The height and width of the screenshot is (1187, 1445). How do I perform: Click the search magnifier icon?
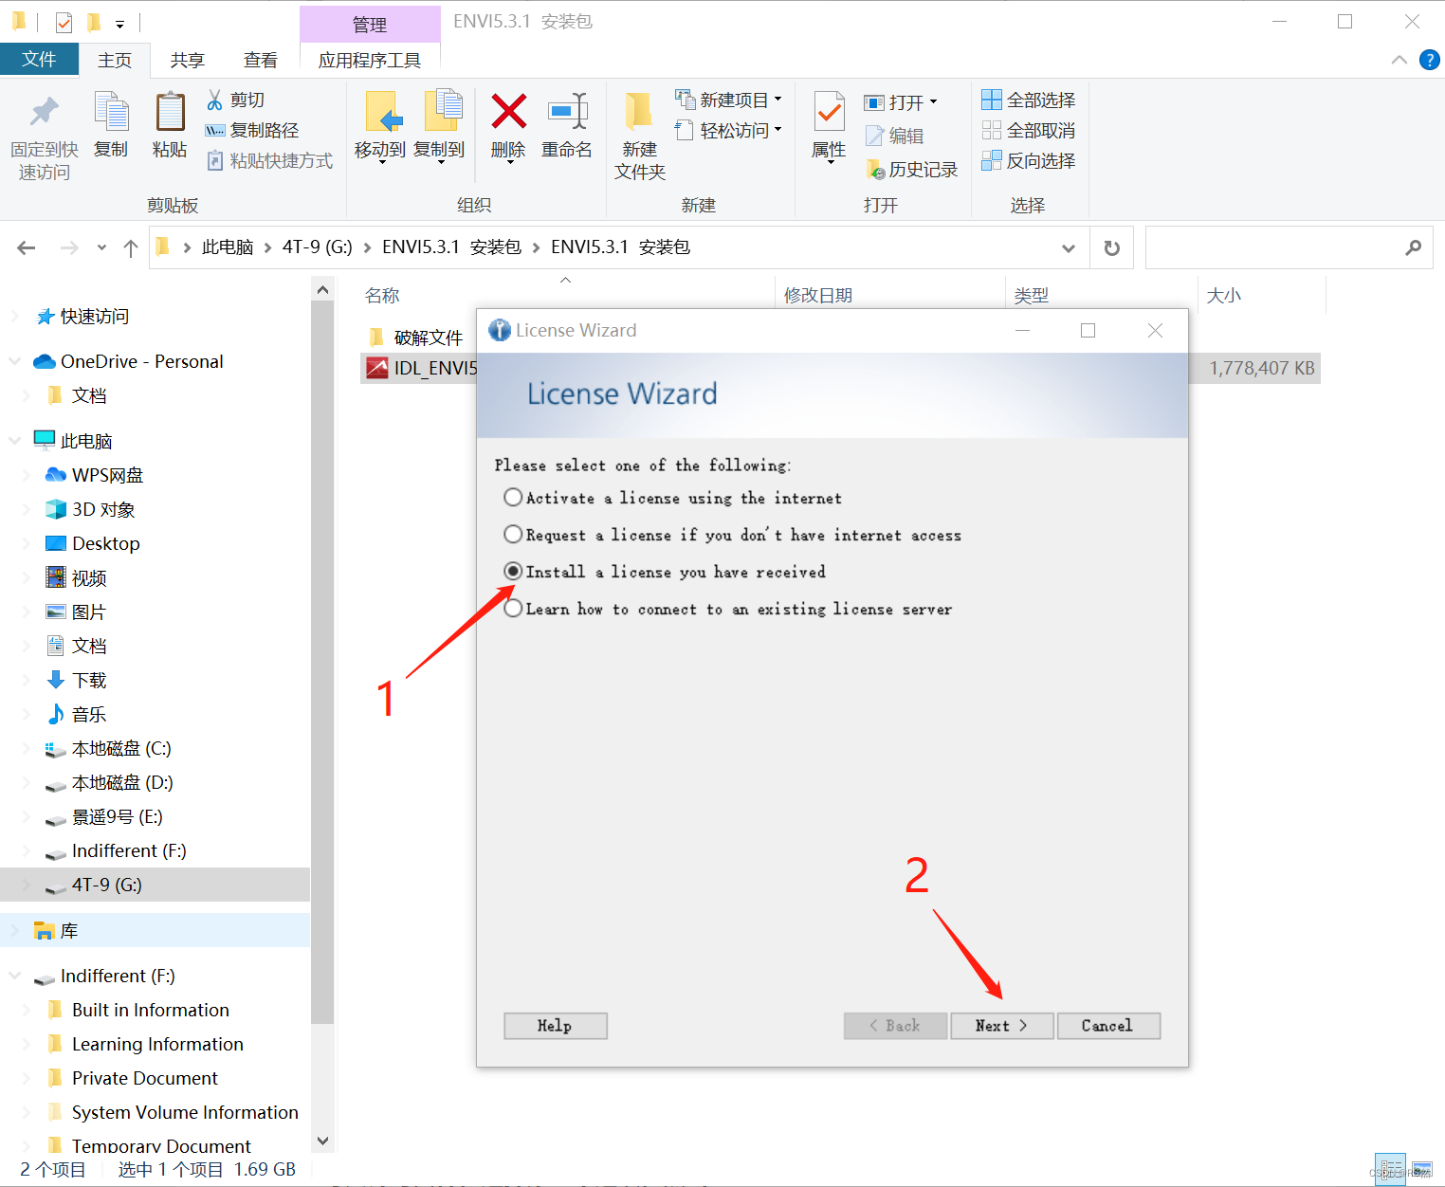click(1413, 247)
